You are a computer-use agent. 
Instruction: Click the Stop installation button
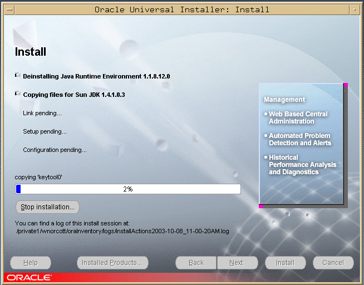pos(47,207)
